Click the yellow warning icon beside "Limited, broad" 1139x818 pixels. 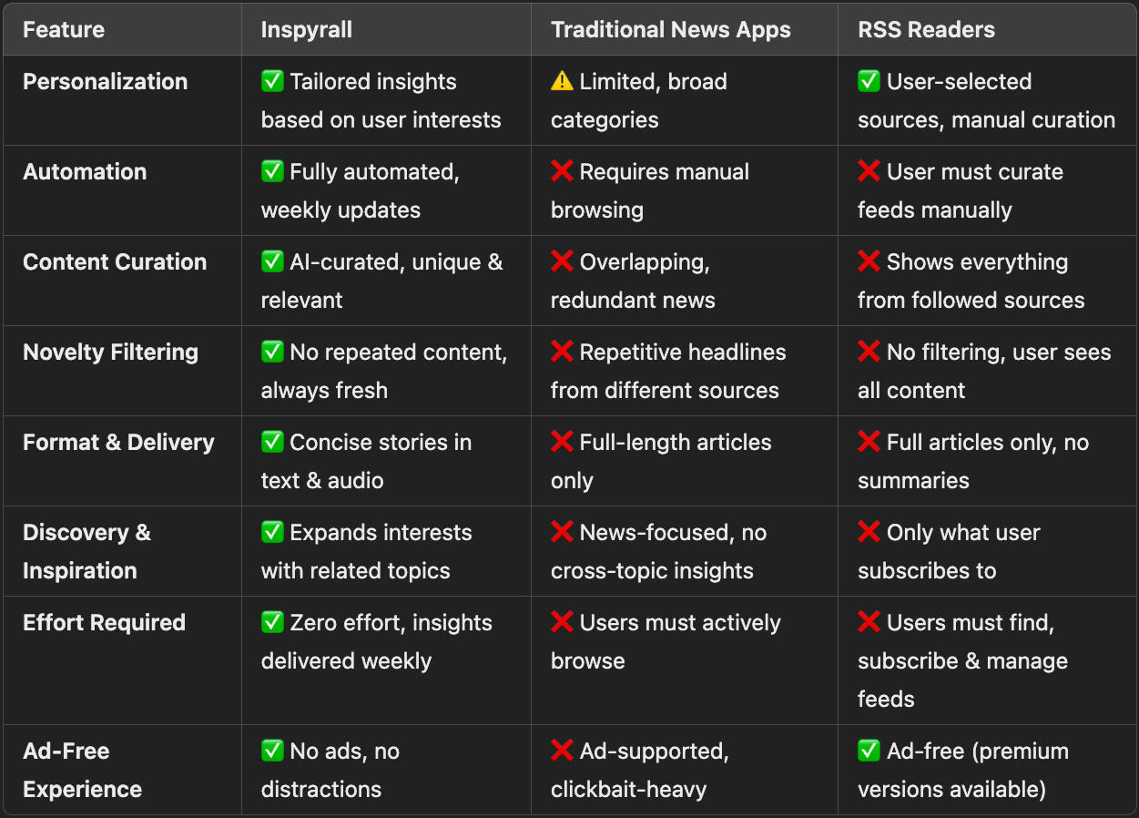pyautogui.click(x=562, y=81)
